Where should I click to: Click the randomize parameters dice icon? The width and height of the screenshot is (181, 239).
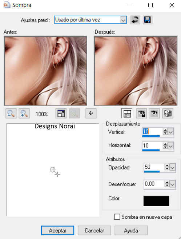click(168, 113)
